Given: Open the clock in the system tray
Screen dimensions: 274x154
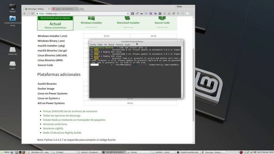Looking at the screenshot, I should [x=265, y=152].
